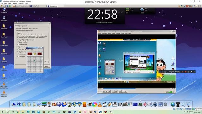Switch to the Leak tab
The image size is (202, 114).
(x=26, y=26)
